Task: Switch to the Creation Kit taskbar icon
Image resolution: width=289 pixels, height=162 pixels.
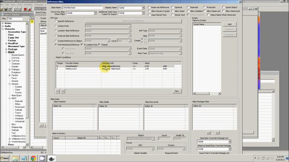Action: (x=51, y=158)
